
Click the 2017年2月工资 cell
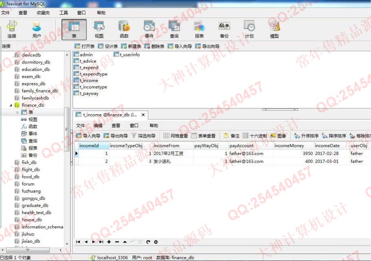click(173, 153)
